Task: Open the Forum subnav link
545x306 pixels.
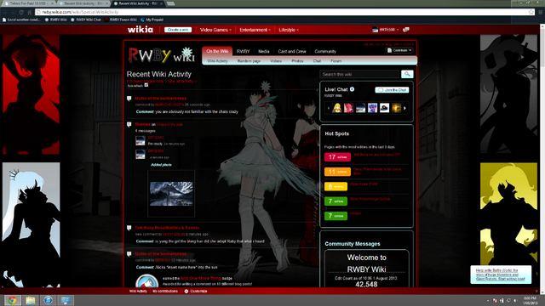Action: tap(336, 61)
